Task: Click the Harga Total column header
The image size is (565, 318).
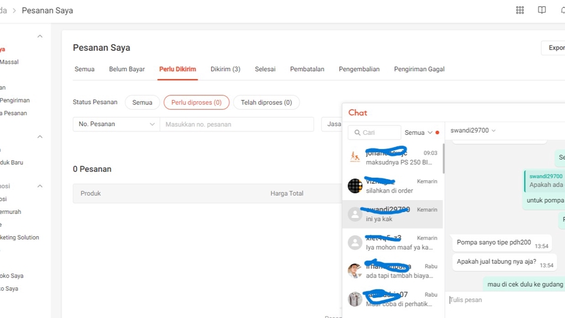Action: (x=287, y=194)
